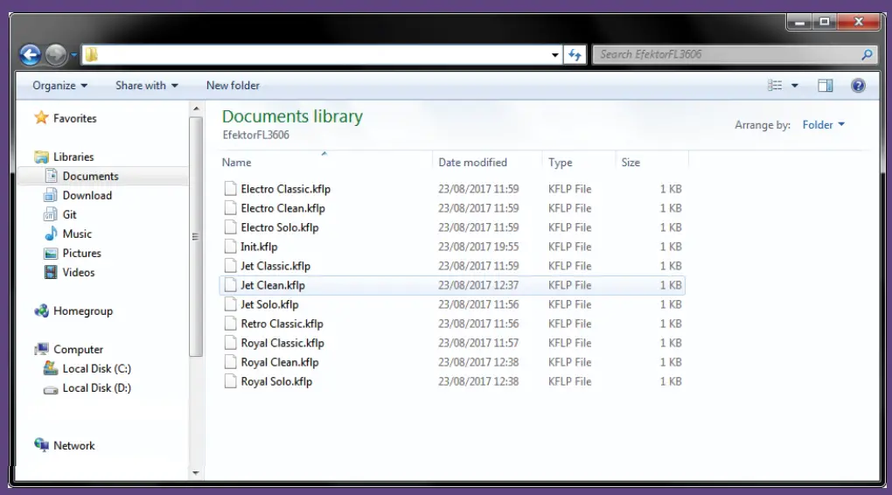Sort files by Name column header

[237, 162]
